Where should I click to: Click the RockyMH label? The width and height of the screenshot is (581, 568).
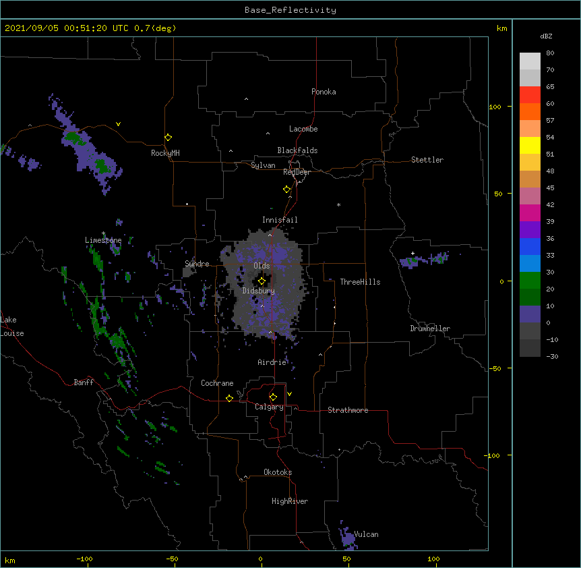coord(165,152)
